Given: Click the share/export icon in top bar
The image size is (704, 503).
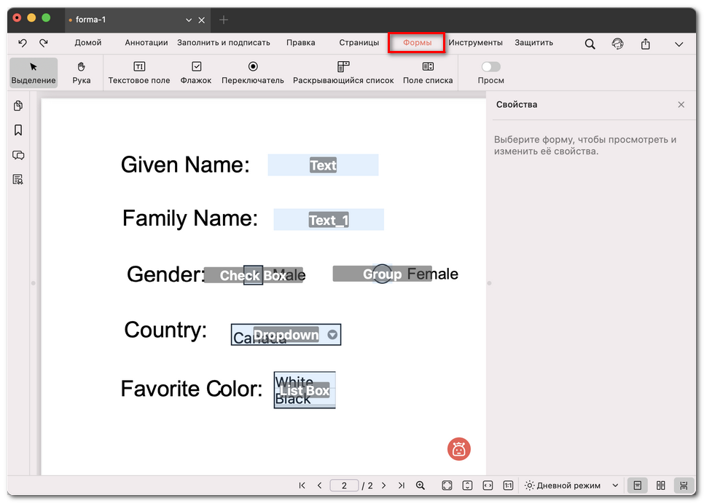Looking at the screenshot, I should pos(645,44).
